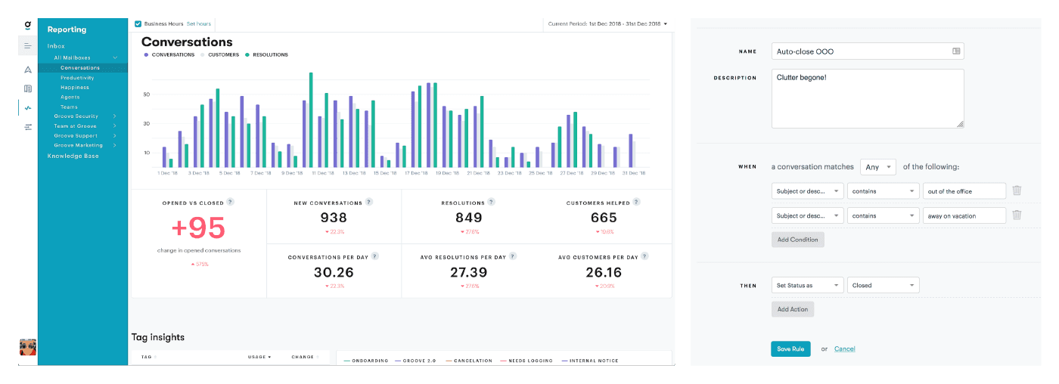The image size is (1059, 384).
Task: Delete the 'away on vacation' condition
Action: (1017, 215)
